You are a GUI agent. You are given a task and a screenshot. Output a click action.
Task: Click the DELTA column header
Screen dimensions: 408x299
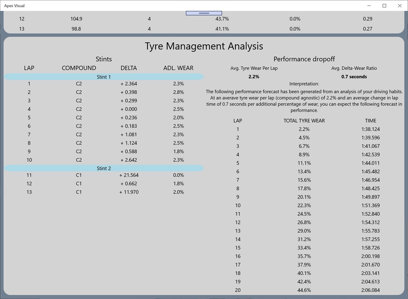129,68
